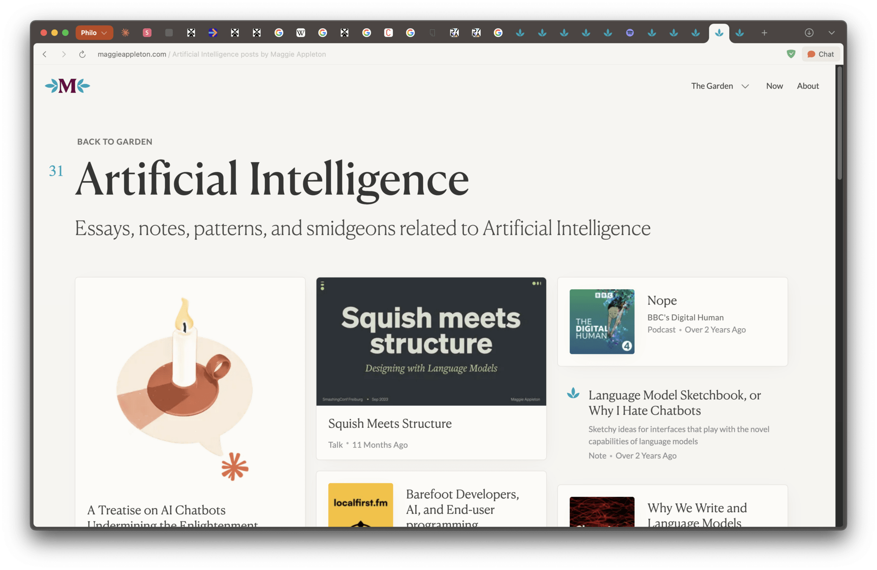Click the reload page icon
Image resolution: width=877 pixels, height=570 pixels.
[x=82, y=54]
